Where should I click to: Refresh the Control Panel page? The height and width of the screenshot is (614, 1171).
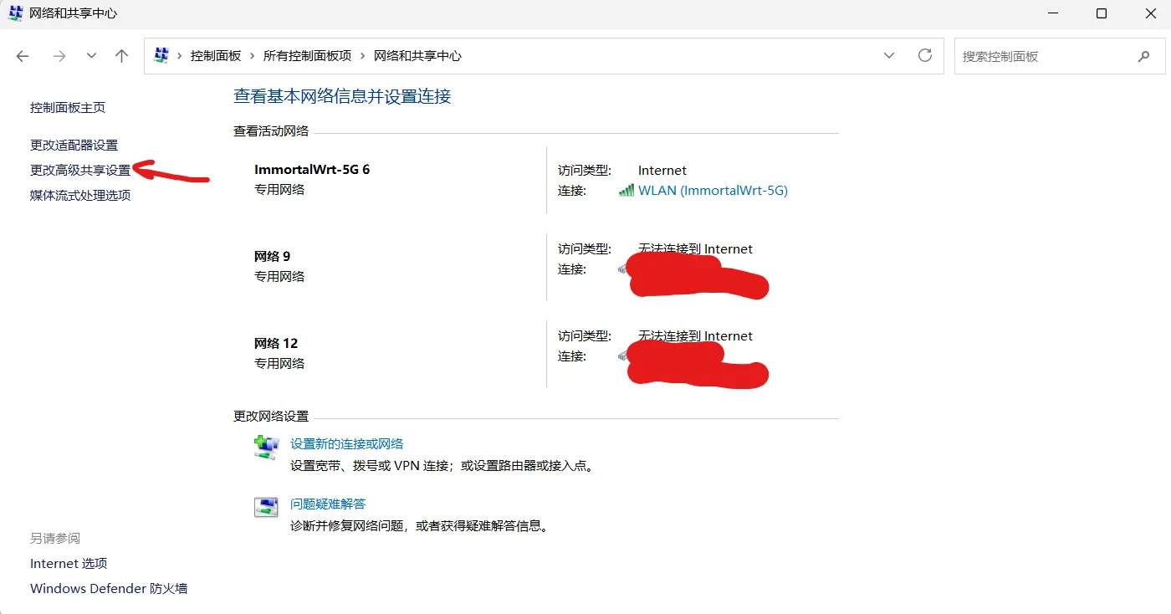pyautogui.click(x=925, y=55)
